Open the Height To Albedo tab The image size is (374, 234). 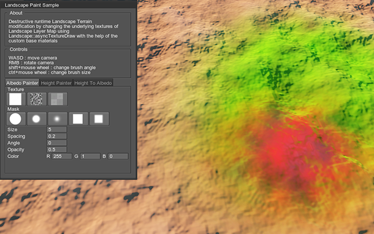[93, 83]
